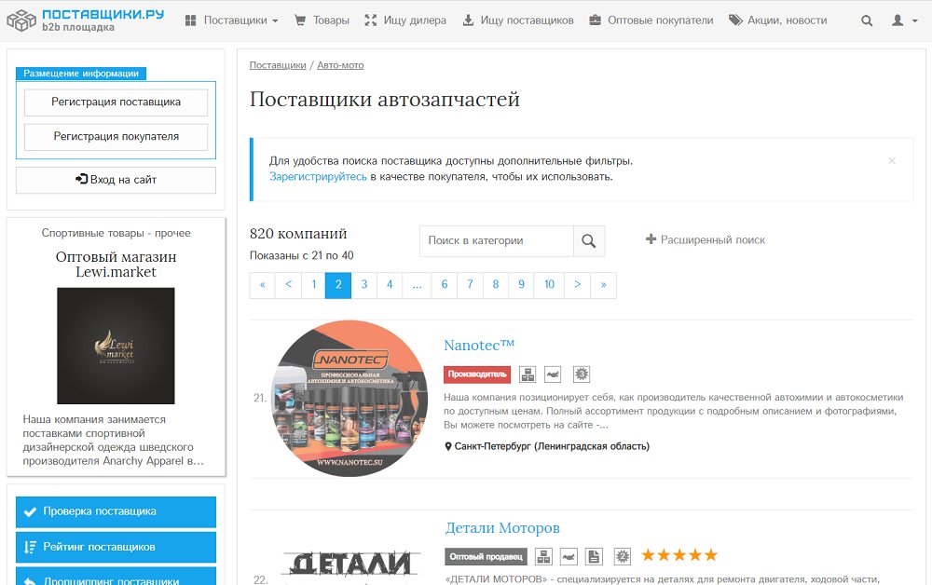Click the category search magnifier button

click(x=588, y=241)
